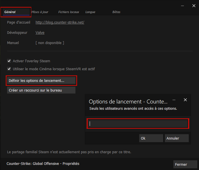199x170 pixels.
Task: Open the blog.counter-strike.net homepage link
Action: (x=60, y=22)
